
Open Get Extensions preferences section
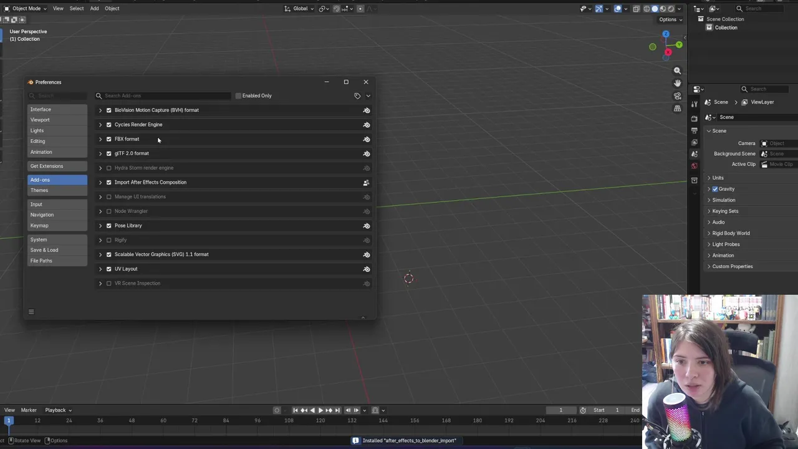point(57,167)
